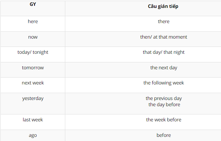
Task: Click the "the day before" text line
Action: (x=164, y=104)
